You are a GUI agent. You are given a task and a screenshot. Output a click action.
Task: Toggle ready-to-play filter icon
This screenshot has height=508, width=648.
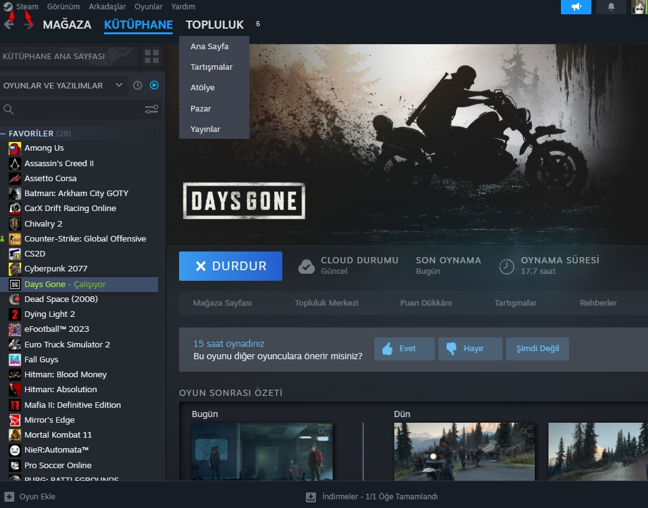154,85
